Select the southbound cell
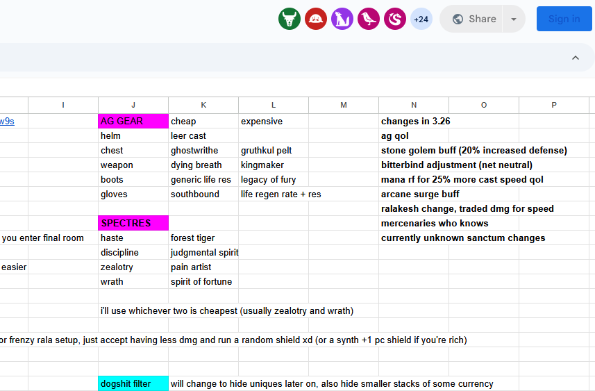This screenshot has height=391, width=595. pos(203,194)
